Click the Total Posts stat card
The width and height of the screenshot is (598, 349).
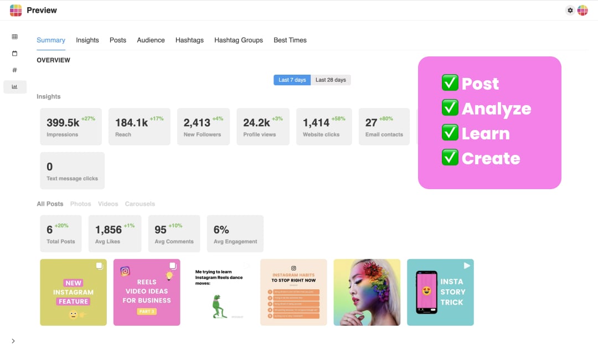coord(61,233)
